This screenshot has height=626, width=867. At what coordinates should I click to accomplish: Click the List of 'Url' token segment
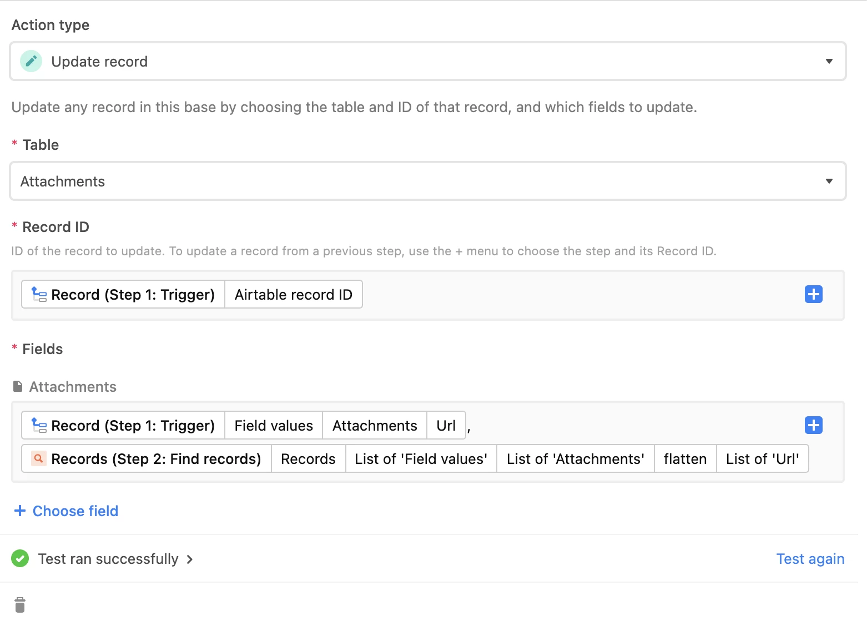[762, 458]
